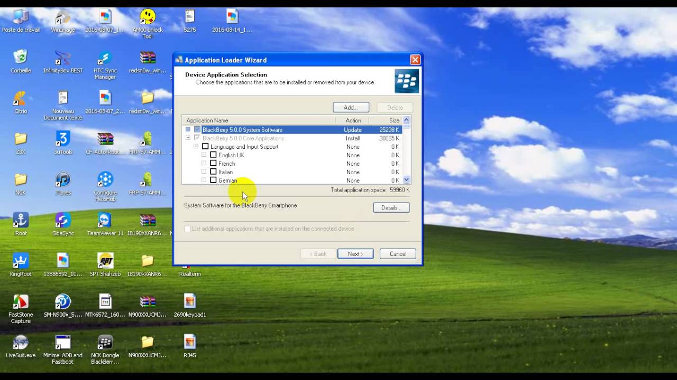The image size is (677, 380).
Task: Toggle the BlackBerry 5.0.0 Core Applications checkbox
Action: click(x=197, y=138)
